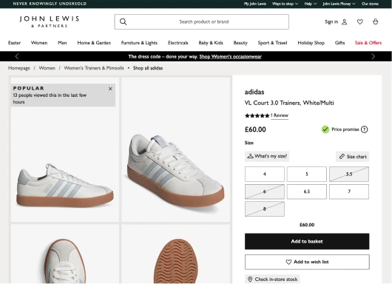Open My John Lewis link
Screen dimensions: 392x284
tap(255, 4)
